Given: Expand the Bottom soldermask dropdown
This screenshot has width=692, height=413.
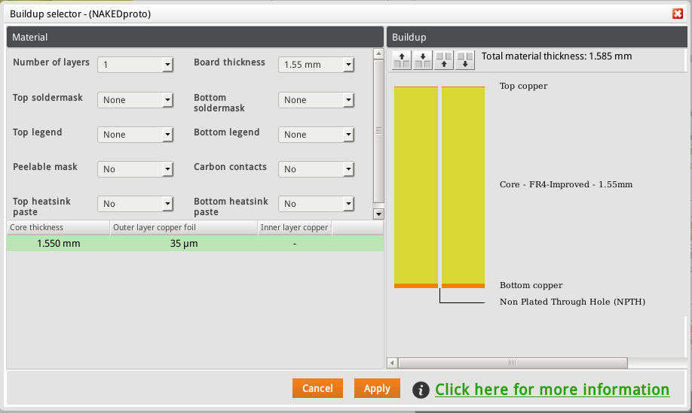Looking at the screenshot, I should pos(316,100).
